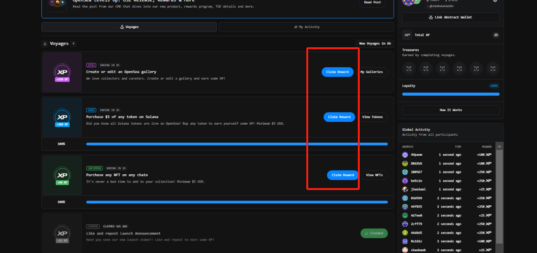
Task: Switch to the My Activity tab
Action: click(x=306, y=27)
